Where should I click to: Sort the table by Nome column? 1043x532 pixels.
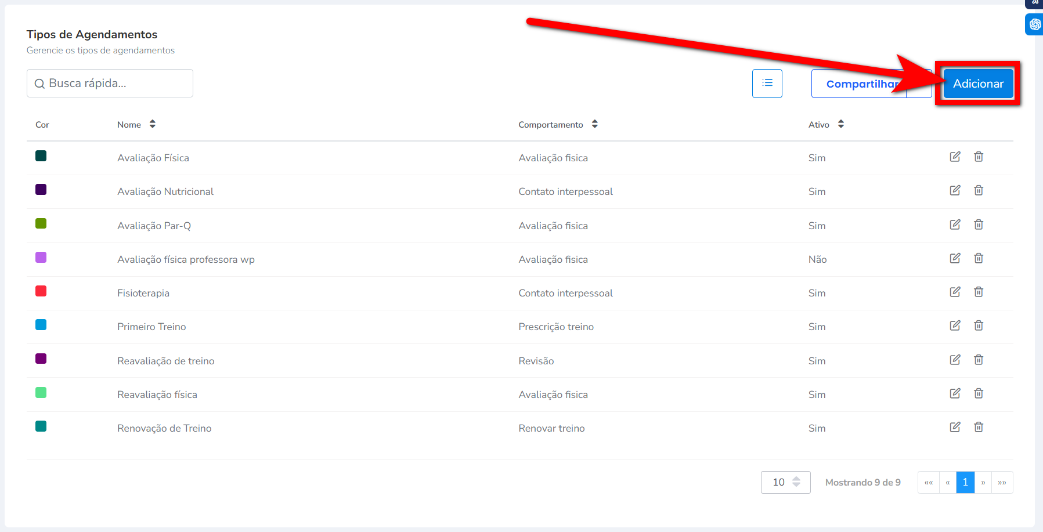tap(152, 124)
